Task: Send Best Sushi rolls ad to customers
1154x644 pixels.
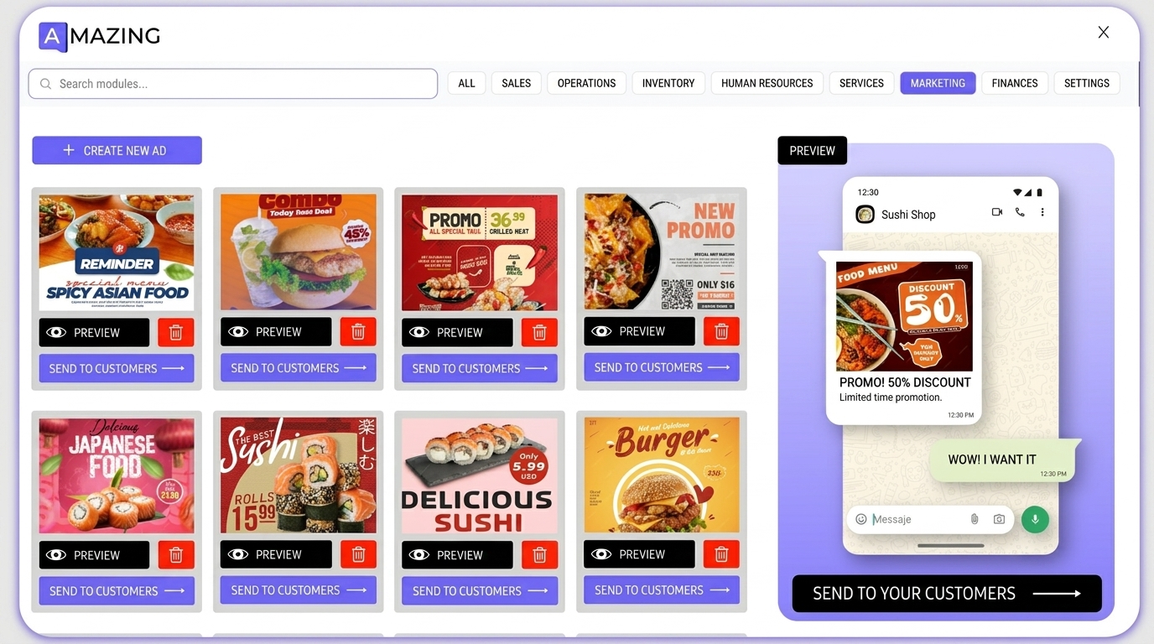Action: tap(299, 590)
